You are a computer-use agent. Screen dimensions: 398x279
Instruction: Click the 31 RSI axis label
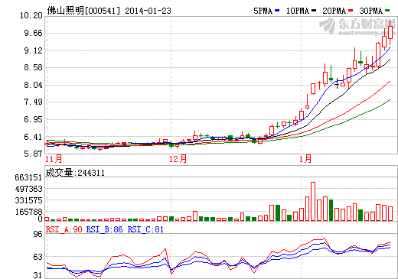pyautogui.click(x=38, y=275)
